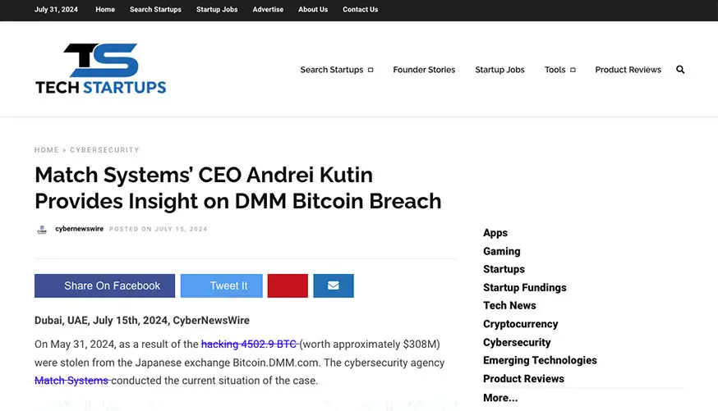Viewport: 718px width, 411px height.
Task: Open Contact Us in top bar
Action: 360,10
